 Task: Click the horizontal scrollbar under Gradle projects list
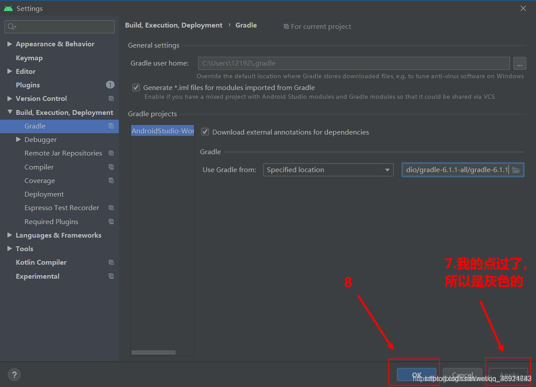pos(153,352)
